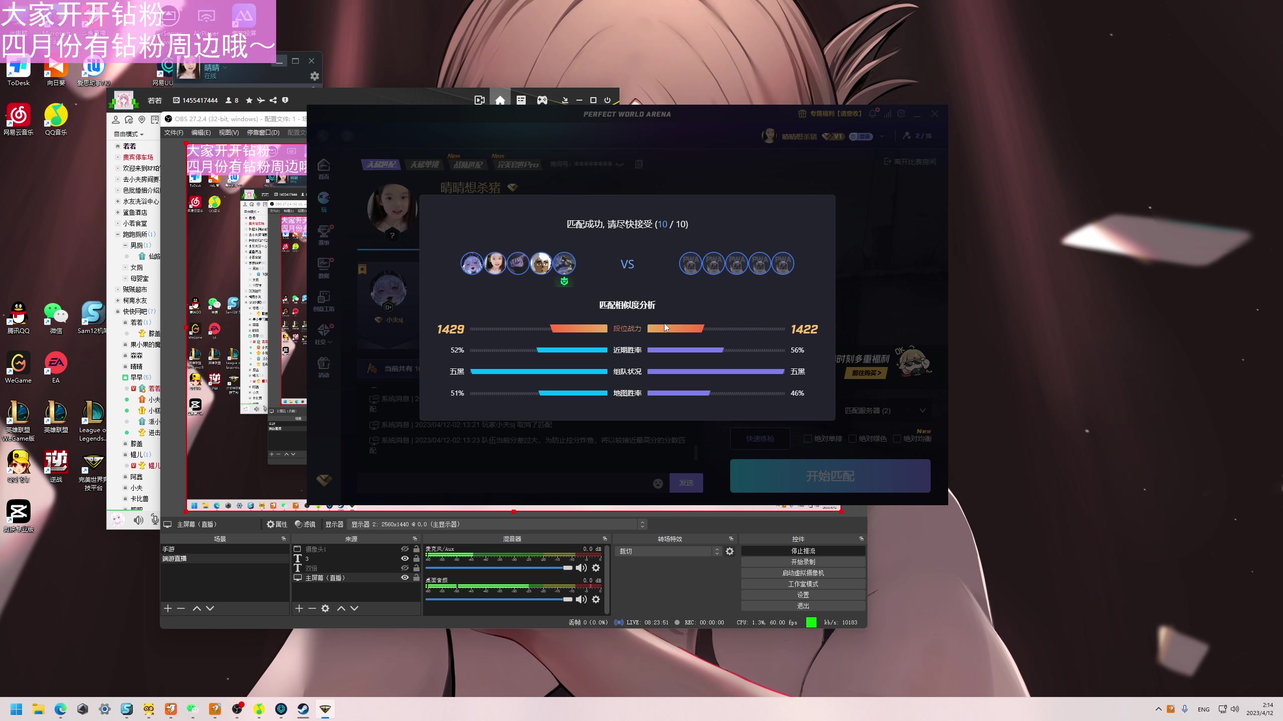Click the YY share icon in header
This screenshot has width=1283, height=721.
click(273, 100)
